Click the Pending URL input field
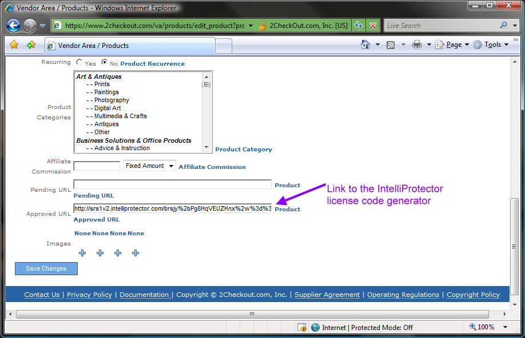The height and width of the screenshot is (338, 525). (x=173, y=184)
